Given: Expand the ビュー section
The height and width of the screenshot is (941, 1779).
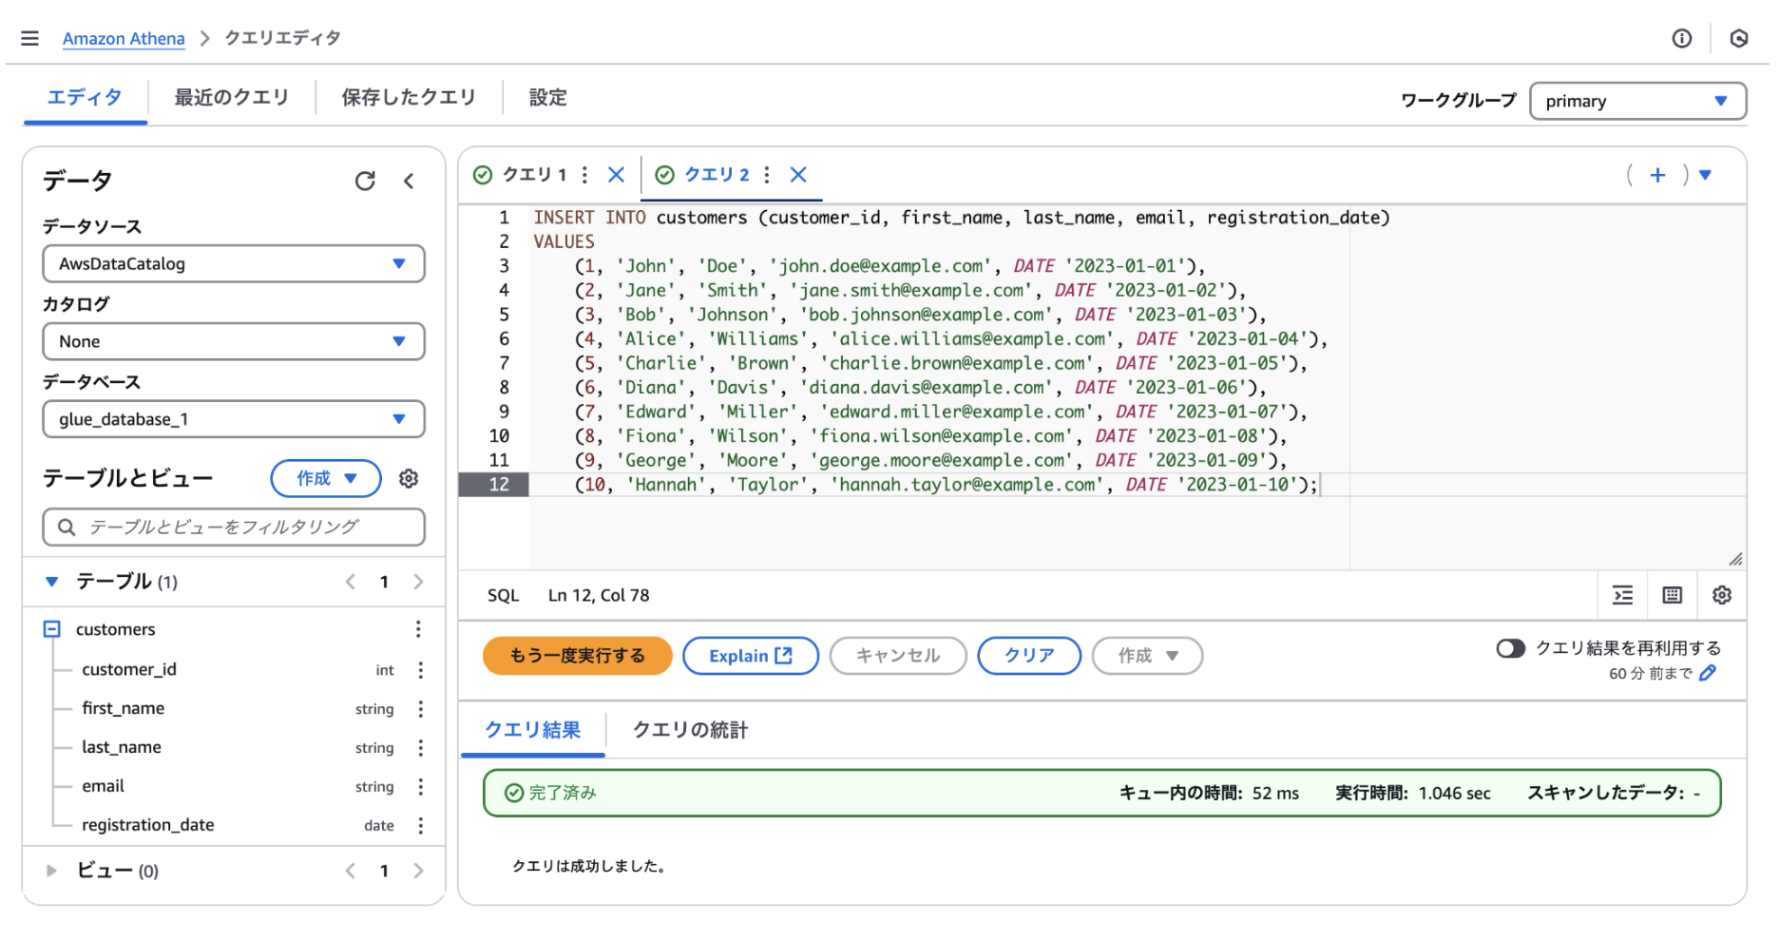Looking at the screenshot, I should (52, 871).
